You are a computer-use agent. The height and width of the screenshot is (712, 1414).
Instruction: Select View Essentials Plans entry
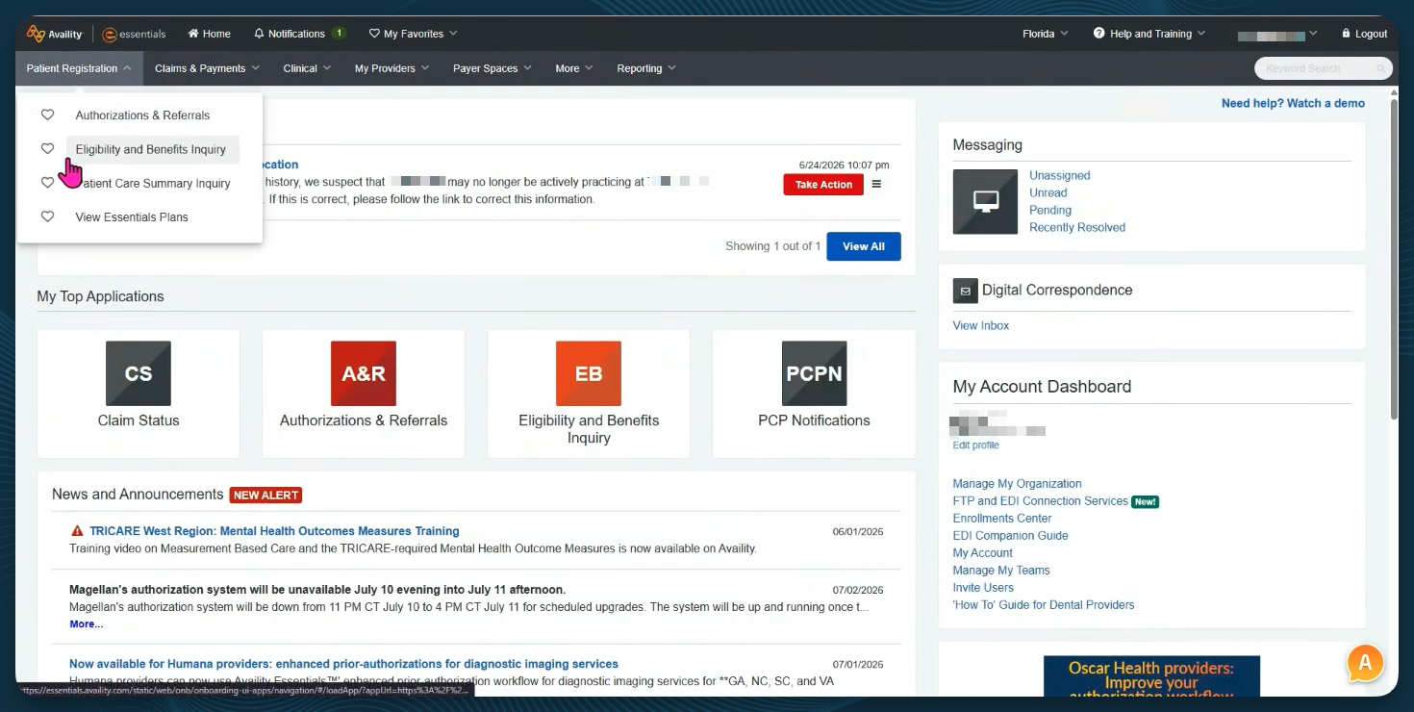[132, 216]
